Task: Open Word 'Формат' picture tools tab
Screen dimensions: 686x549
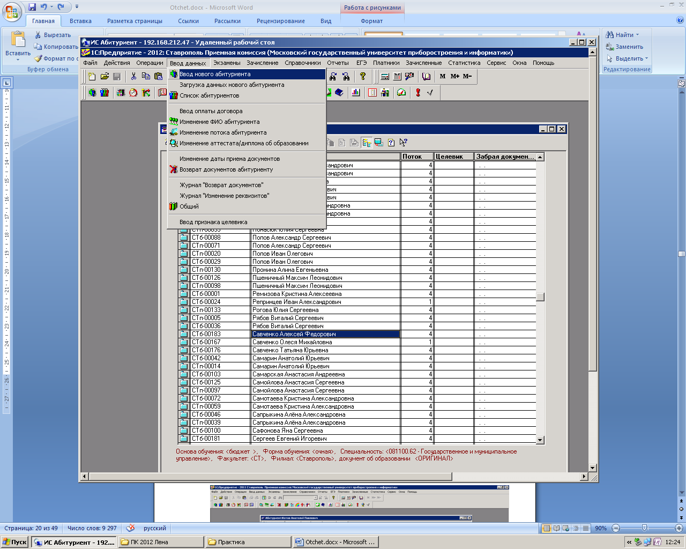Action: [x=371, y=21]
